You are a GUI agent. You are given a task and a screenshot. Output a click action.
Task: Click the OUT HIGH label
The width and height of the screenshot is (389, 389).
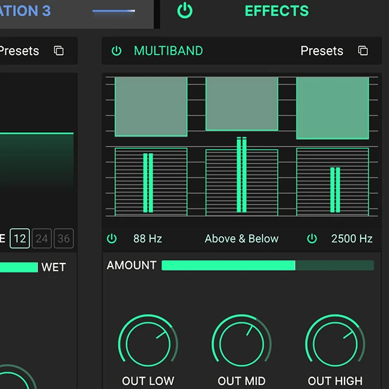pyautogui.click(x=335, y=381)
